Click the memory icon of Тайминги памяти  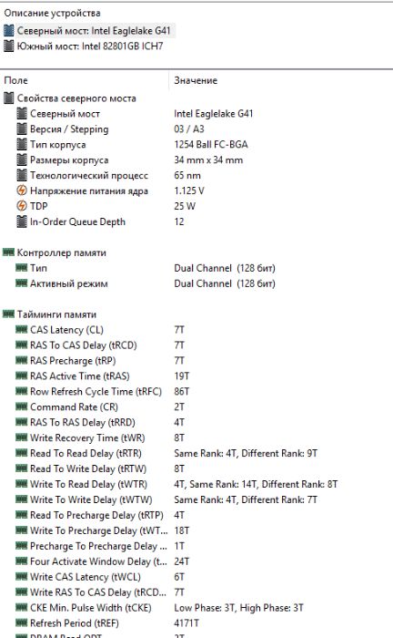click(8, 314)
